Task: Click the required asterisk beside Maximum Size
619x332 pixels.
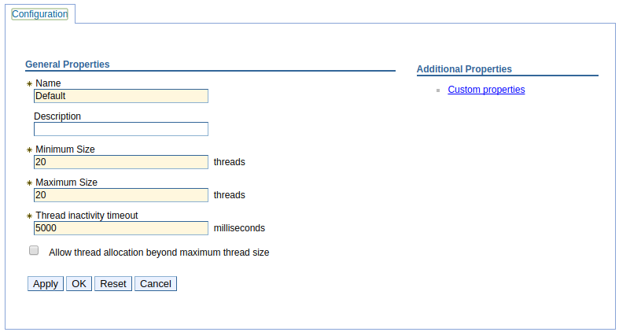Action: [29, 183]
